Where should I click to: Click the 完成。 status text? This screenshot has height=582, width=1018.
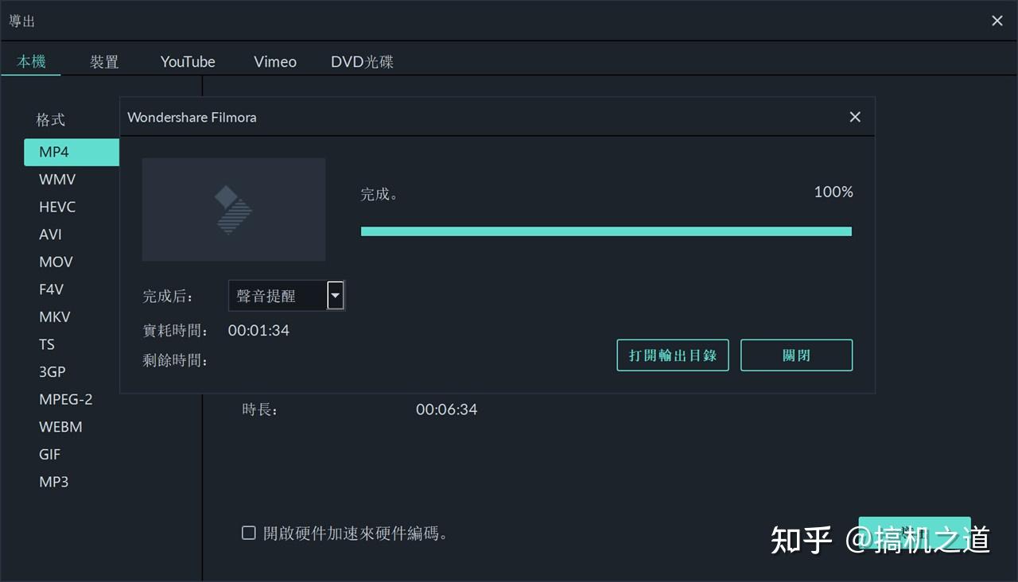pyautogui.click(x=379, y=194)
